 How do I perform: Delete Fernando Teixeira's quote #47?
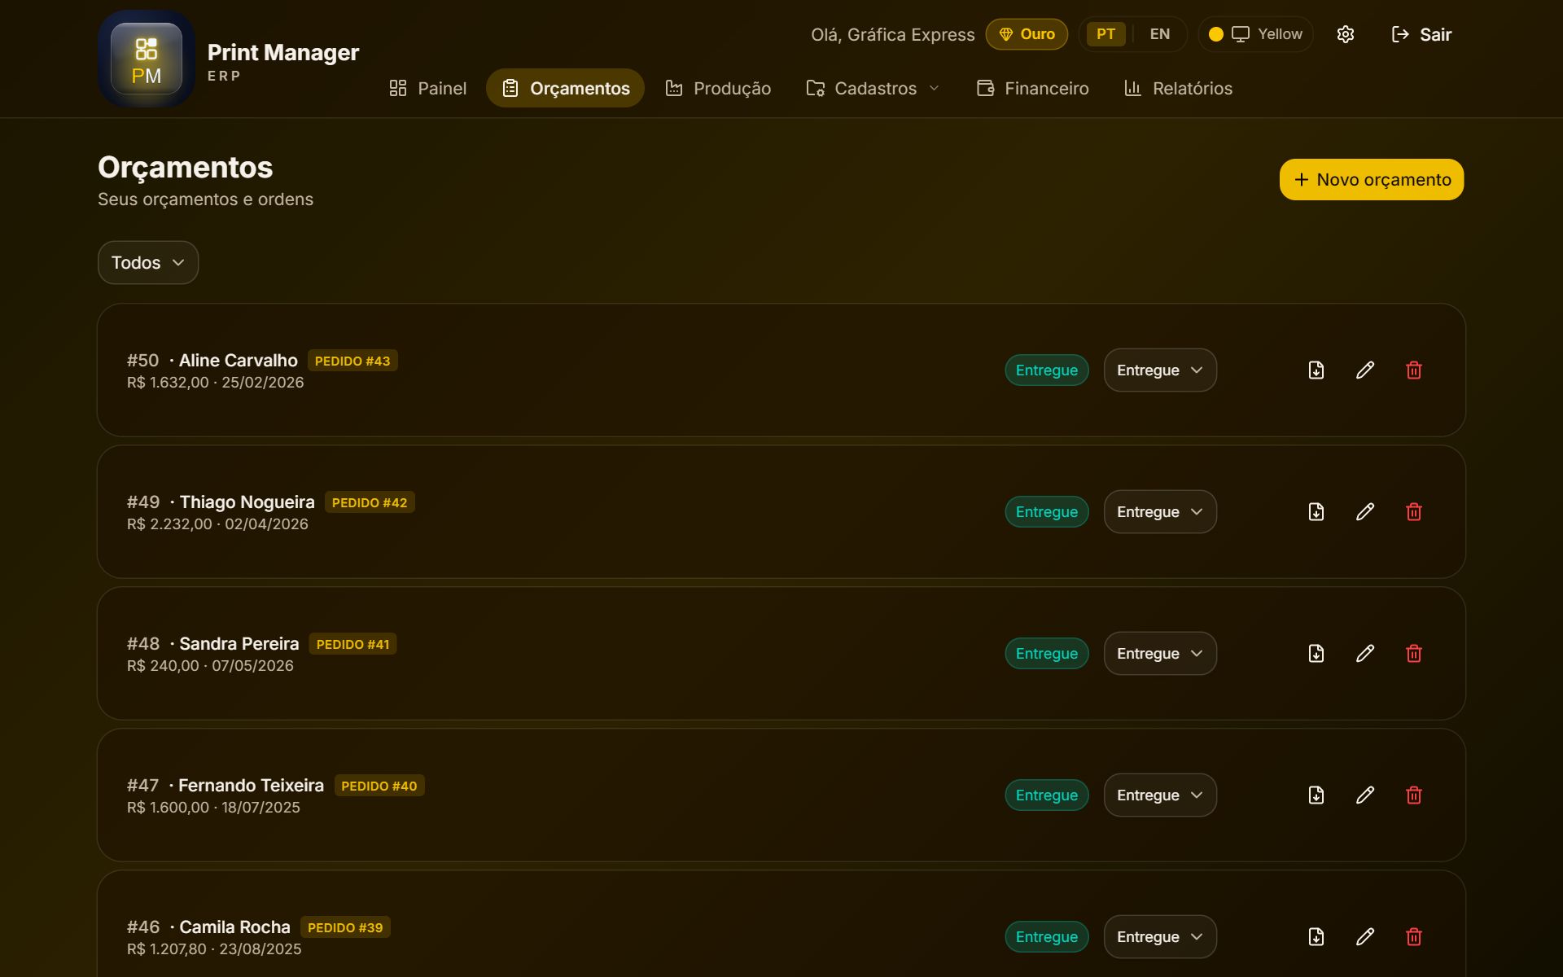point(1414,795)
